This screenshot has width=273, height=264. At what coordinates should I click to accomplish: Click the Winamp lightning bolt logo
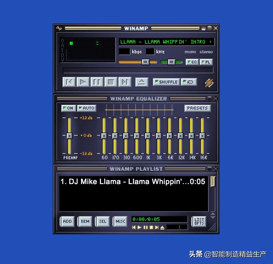pyautogui.click(x=209, y=83)
